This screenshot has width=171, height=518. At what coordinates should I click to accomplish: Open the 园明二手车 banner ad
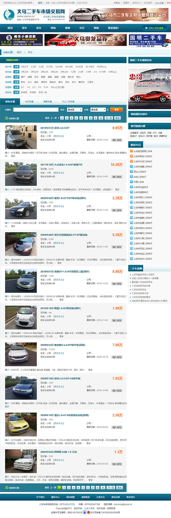[x=150, y=41]
